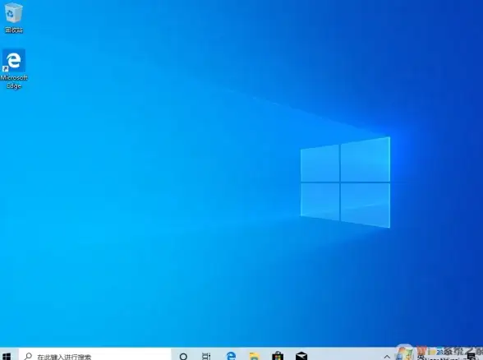Open File Explorer from the taskbar
483x360 pixels.
tap(255, 357)
